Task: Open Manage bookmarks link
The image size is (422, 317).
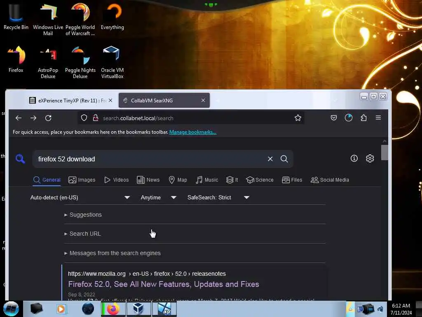Action: (x=193, y=132)
